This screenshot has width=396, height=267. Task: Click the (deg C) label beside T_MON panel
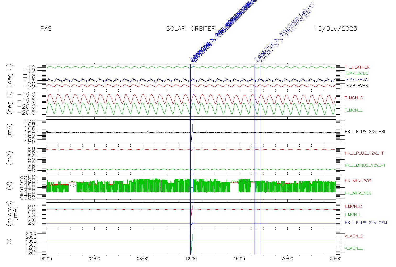coord(9,104)
